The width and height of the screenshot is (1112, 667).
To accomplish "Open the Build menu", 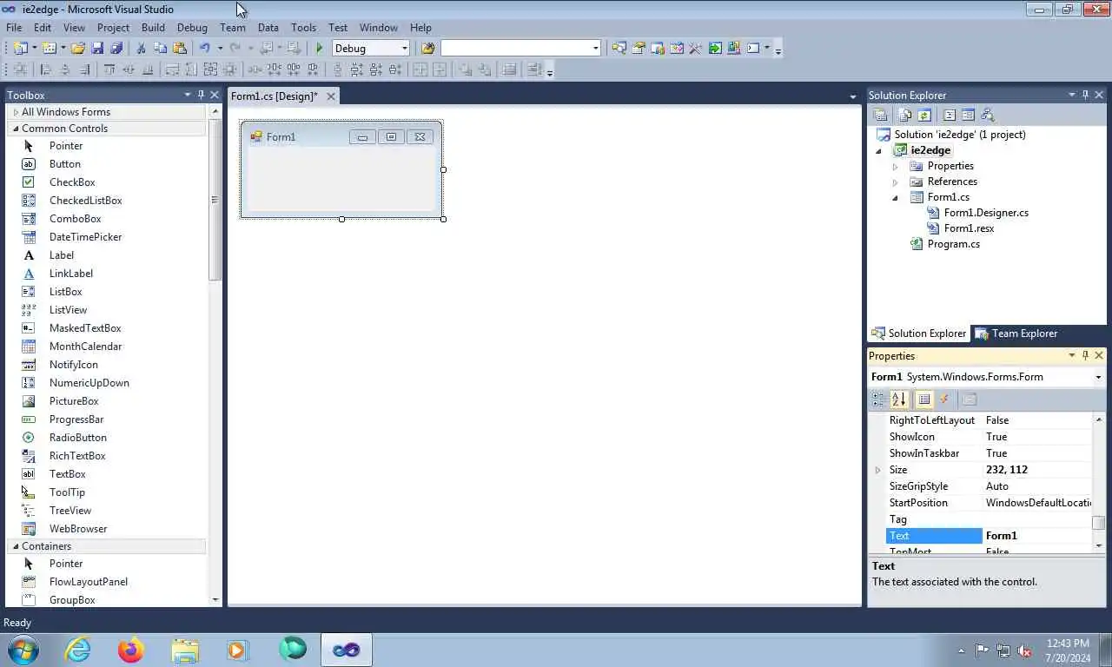I will click(153, 28).
